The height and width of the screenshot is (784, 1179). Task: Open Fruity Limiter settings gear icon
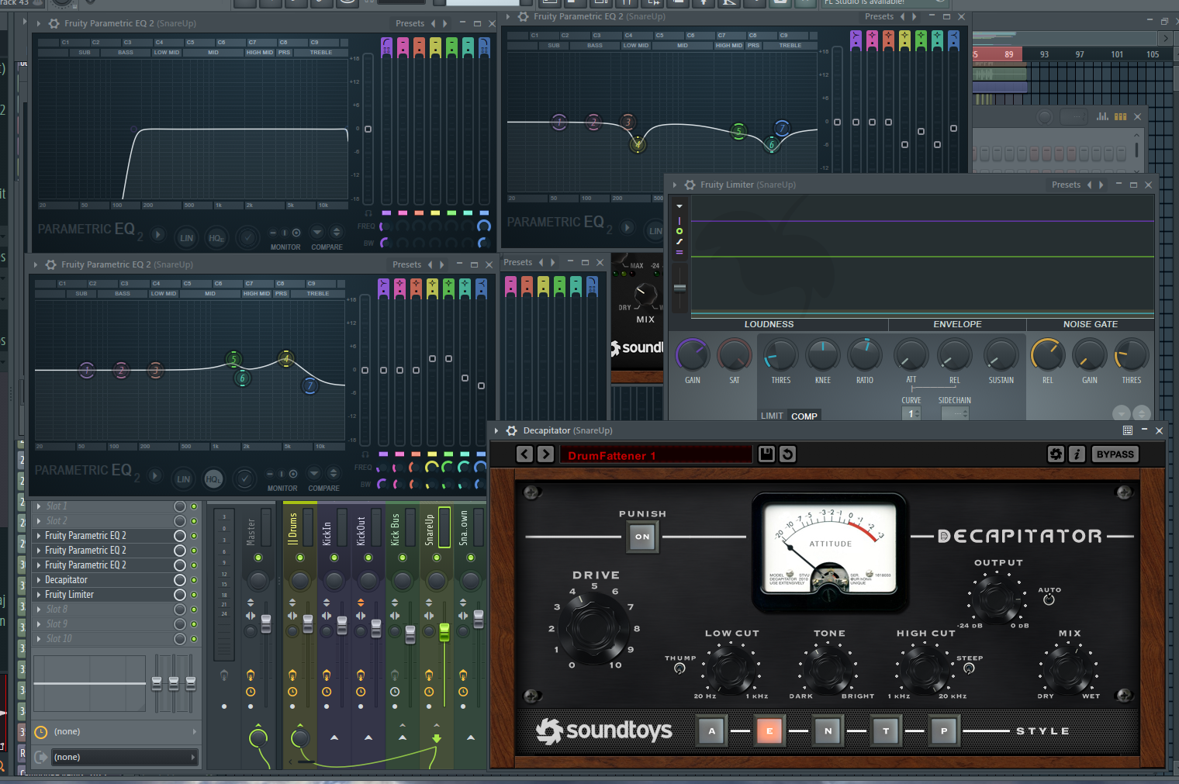(690, 185)
